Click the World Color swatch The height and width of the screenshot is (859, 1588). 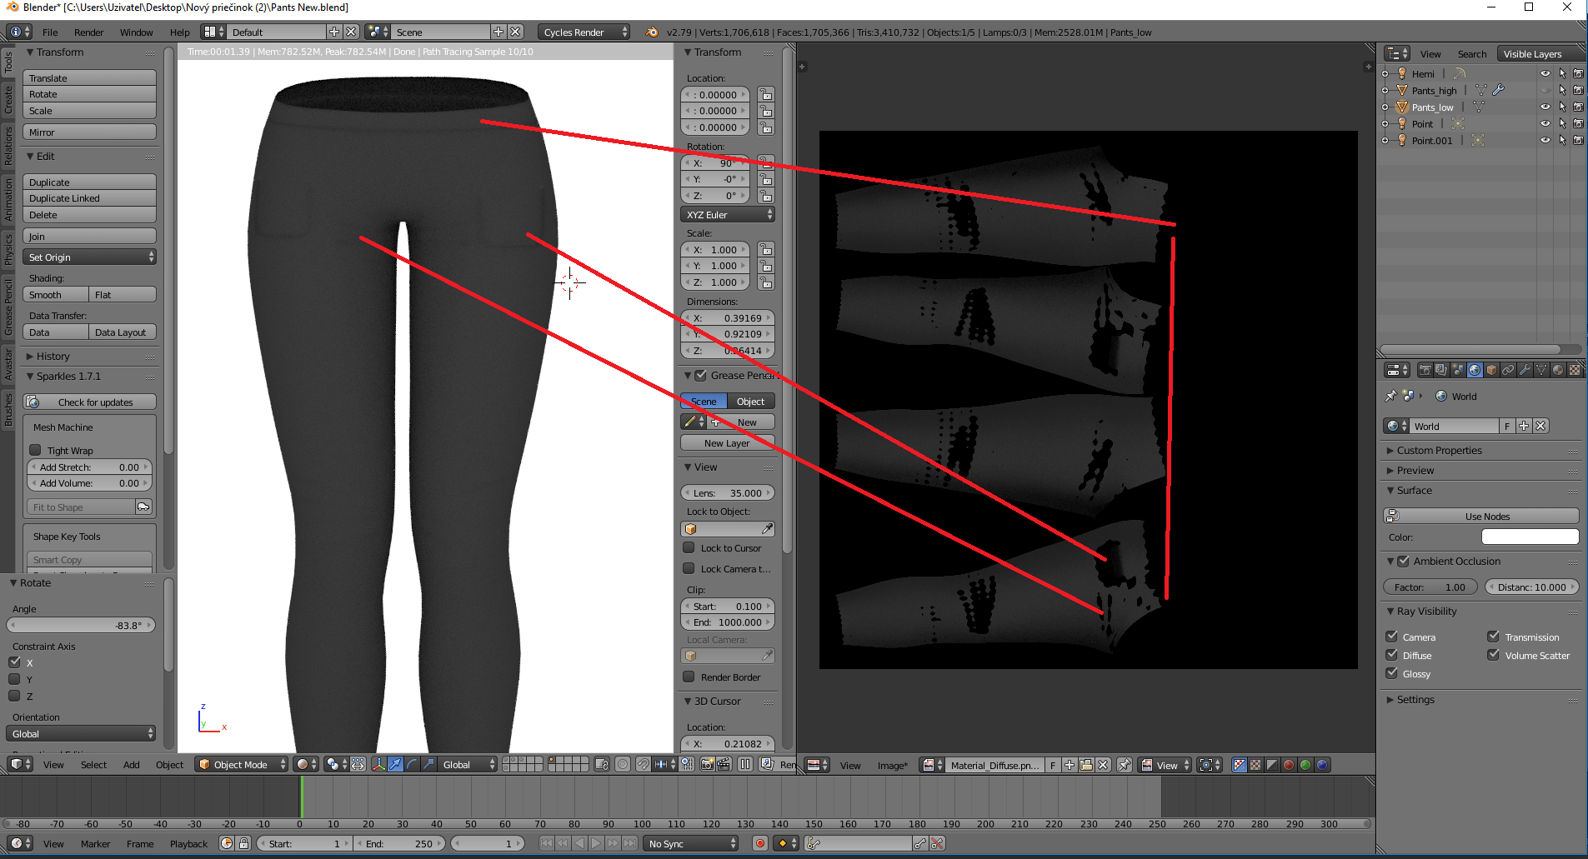[1530, 537]
